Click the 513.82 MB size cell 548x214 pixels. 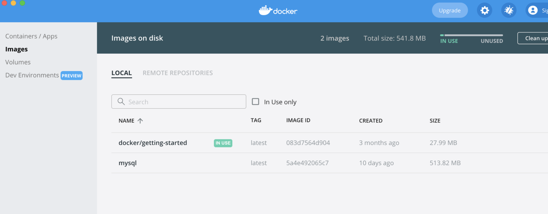(445, 163)
